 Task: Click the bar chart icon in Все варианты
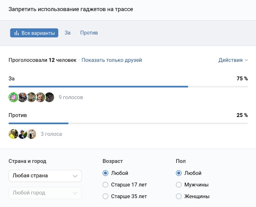click(16, 33)
